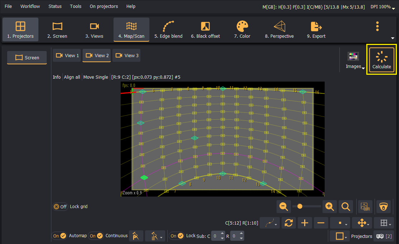Click the dome camera icon
399x244 pixels.
coord(384,207)
